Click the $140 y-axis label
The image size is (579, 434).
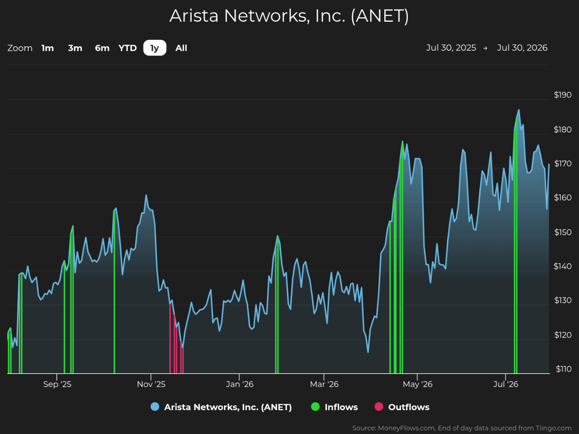pyautogui.click(x=562, y=266)
